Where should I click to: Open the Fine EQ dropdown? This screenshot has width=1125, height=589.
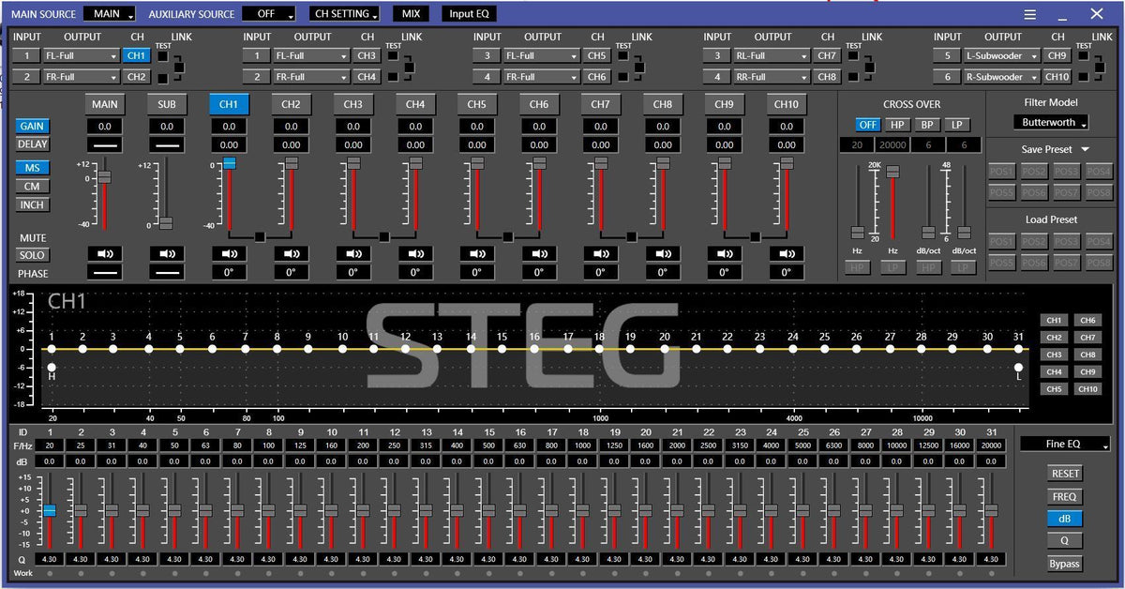[1065, 444]
